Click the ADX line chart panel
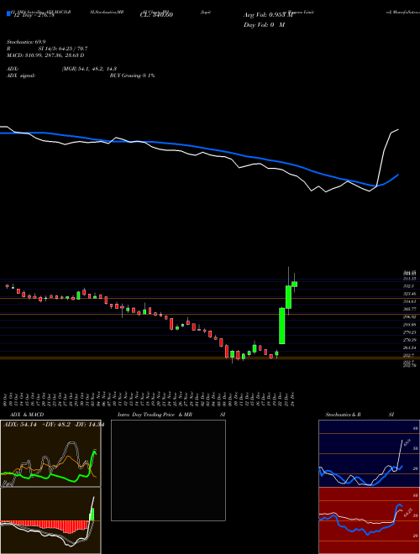Viewport: 420px width, 554px height. click(50, 453)
